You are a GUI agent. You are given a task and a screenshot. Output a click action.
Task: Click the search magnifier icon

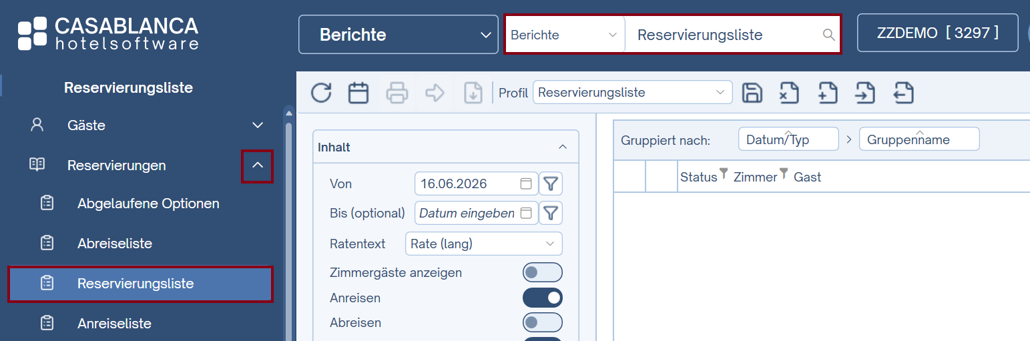pyautogui.click(x=828, y=35)
